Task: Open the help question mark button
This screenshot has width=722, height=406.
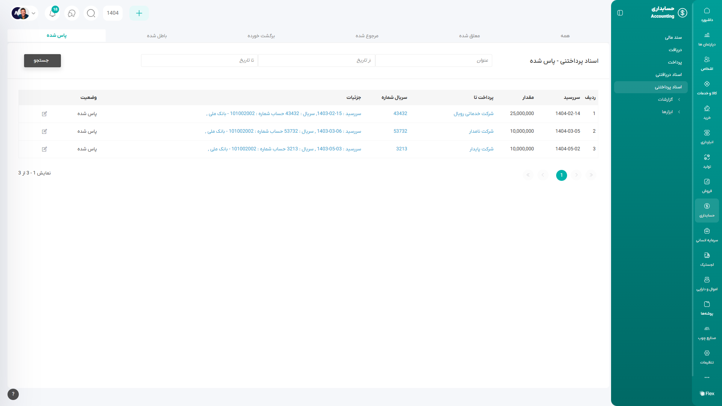Action: (13, 394)
